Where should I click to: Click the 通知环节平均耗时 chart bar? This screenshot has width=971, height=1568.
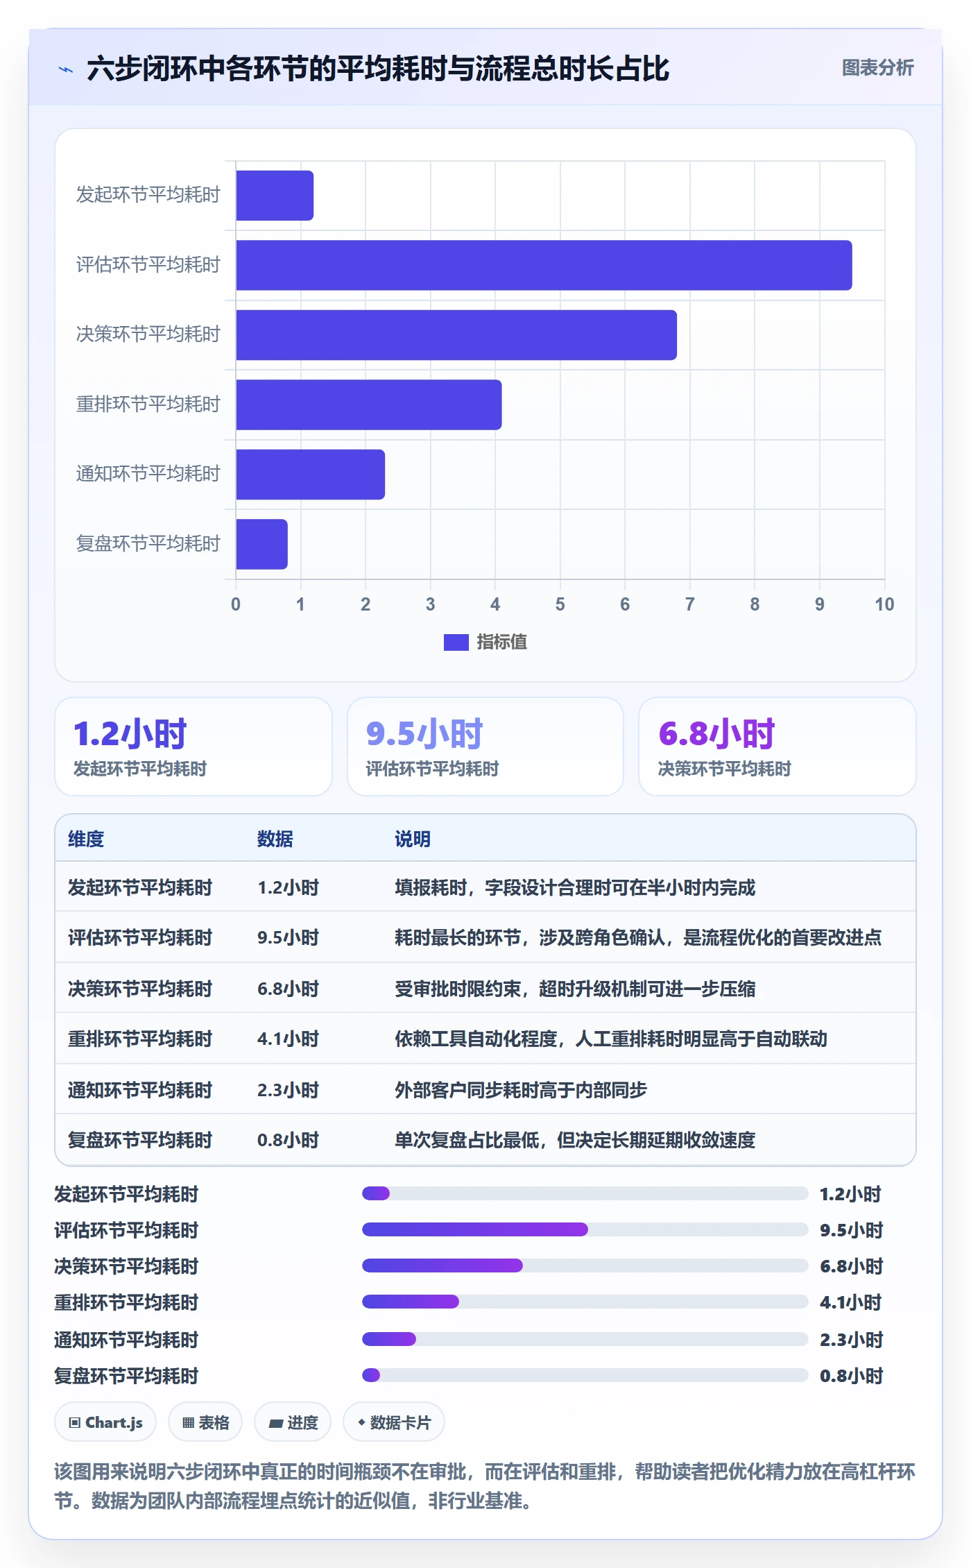(310, 475)
